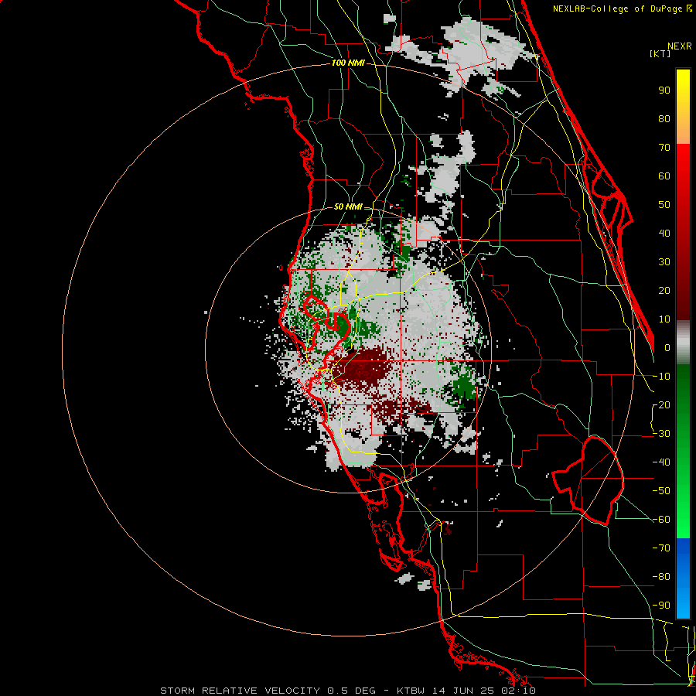Select the 30 value on velocity scale

coord(664,262)
